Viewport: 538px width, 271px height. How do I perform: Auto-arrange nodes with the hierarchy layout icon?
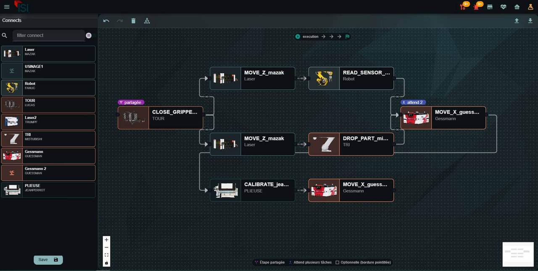[x=147, y=21]
